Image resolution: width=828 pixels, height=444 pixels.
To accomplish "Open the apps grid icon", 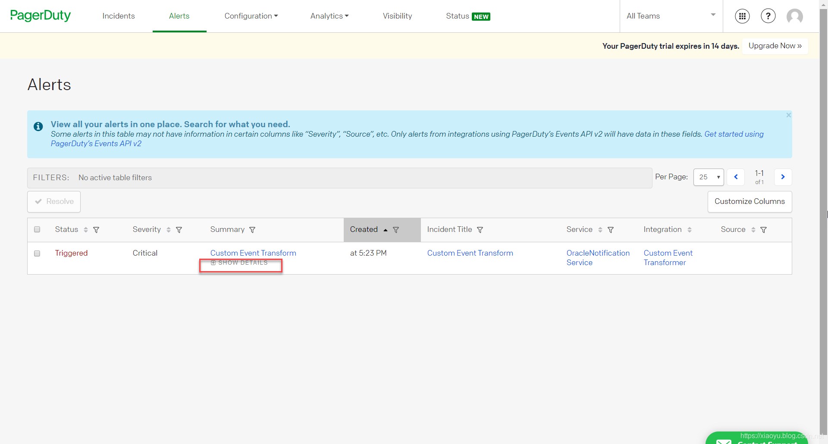I will point(742,16).
